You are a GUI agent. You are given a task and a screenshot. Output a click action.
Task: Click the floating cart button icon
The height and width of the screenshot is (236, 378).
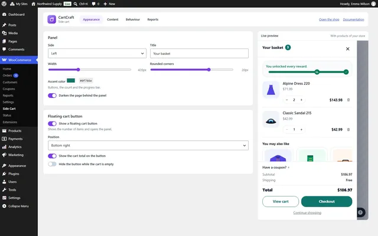coord(361,212)
